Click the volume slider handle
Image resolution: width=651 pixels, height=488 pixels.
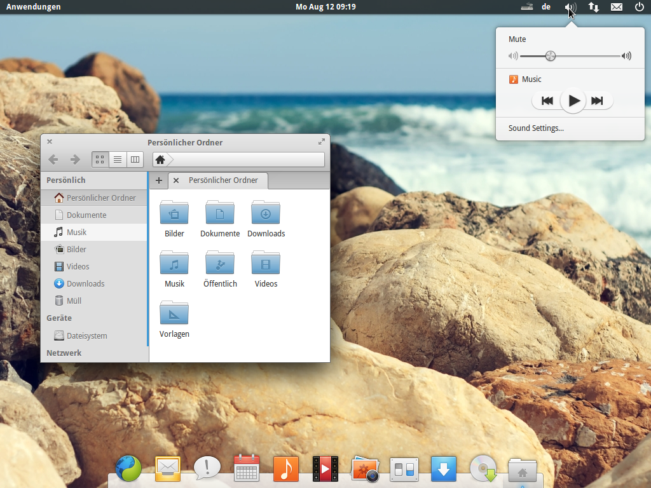(x=551, y=56)
